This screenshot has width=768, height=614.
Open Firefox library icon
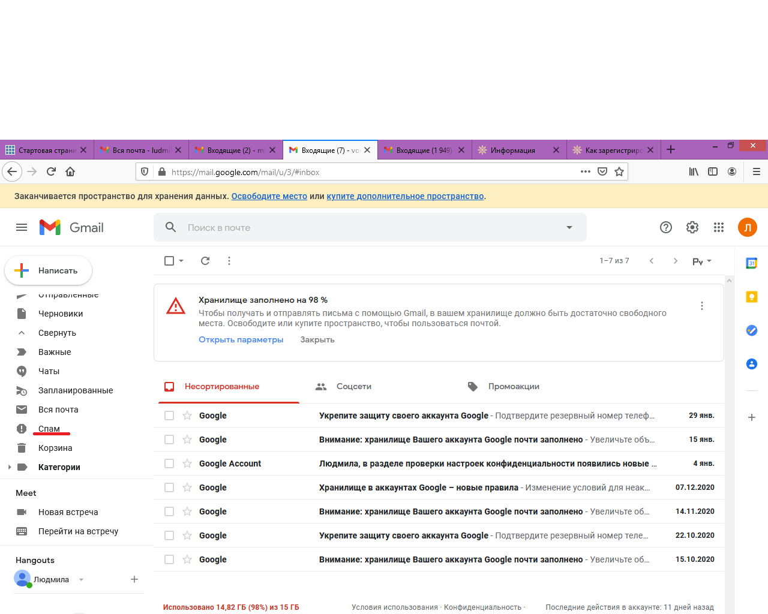(x=694, y=171)
